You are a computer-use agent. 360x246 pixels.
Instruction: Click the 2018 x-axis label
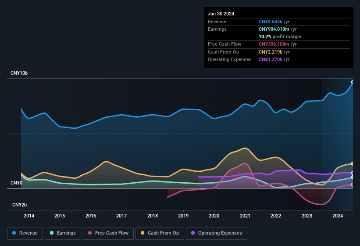click(x=153, y=216)
